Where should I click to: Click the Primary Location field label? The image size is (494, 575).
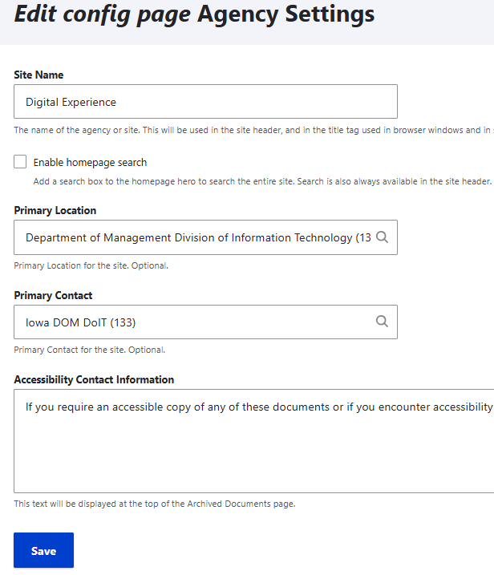pyautogui.click(x=55, y=210)
